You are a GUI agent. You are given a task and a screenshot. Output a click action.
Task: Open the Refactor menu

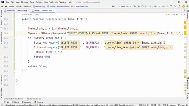(x=39, y=2)
